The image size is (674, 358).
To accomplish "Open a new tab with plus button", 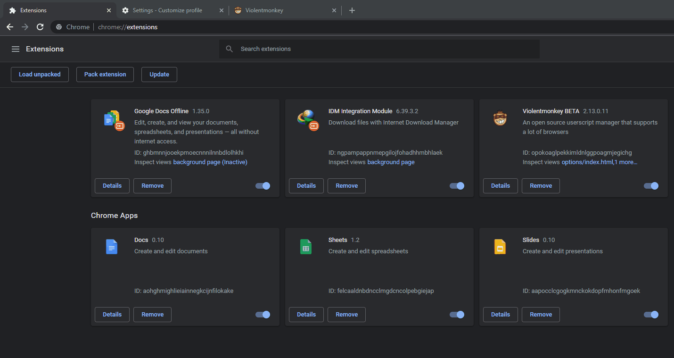I will pyautogui.click(x=352, y=10).
